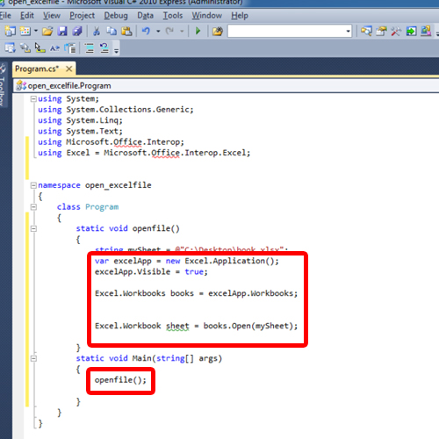Click the Display Object Member List icon

click(x=11, y=48)
